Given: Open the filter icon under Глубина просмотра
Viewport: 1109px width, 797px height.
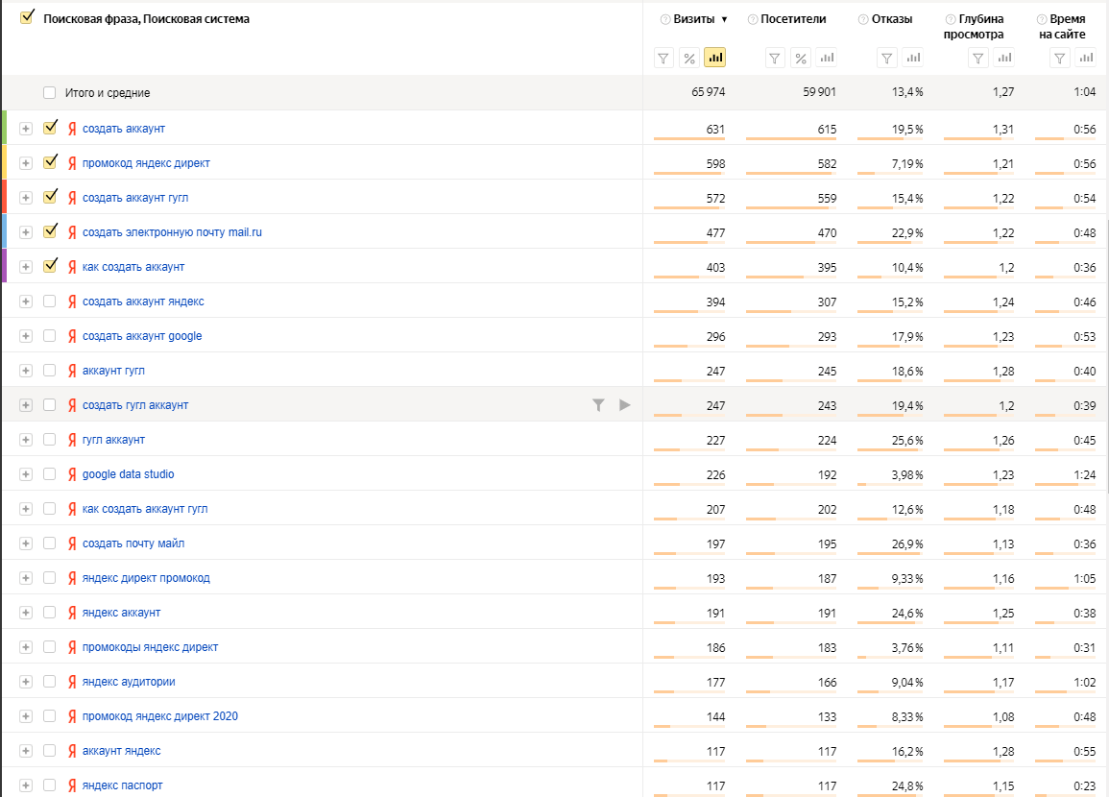Looking at the screenshot, I should 978,58.
